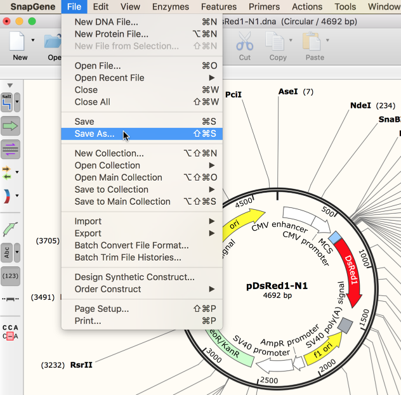Open the New button dropdown arrow
The image size is (401, 395).
(33, 40)
